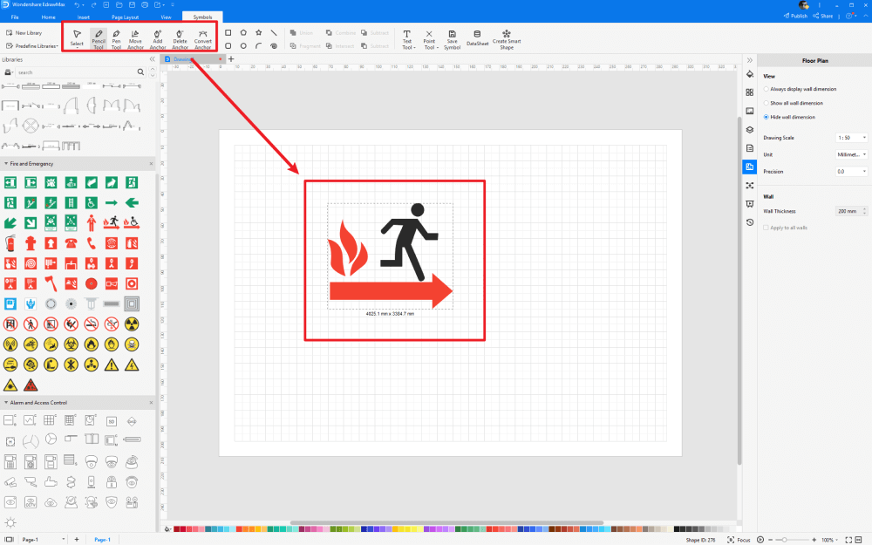Add a new page with plus button
Screen dimensions: 872x545
[77, 540]
